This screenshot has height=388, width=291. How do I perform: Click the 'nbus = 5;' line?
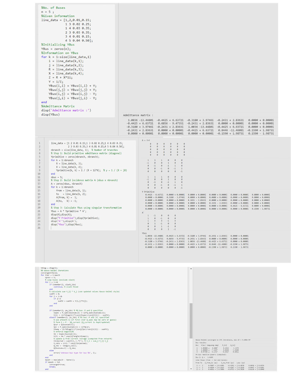(57, 177)
